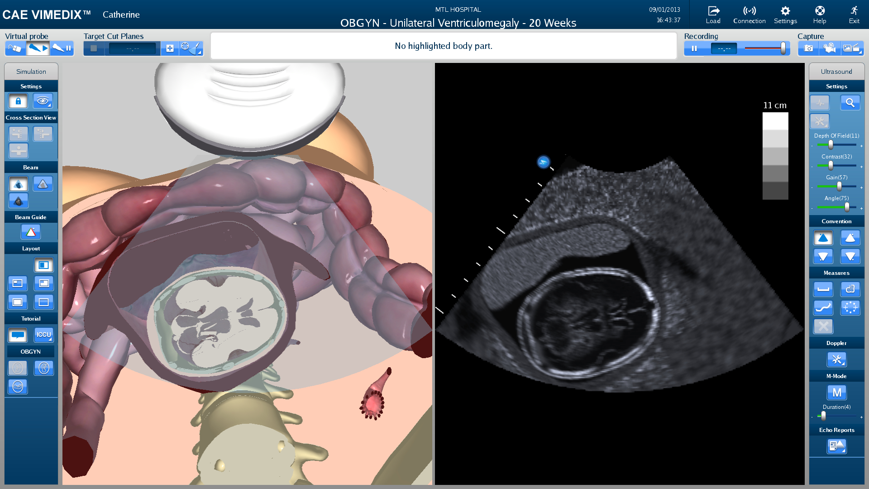Image resolution: width=869 pixels, height=489 pixels.
Task: Choose layout with small inset at left
Action: coord(18,283)
